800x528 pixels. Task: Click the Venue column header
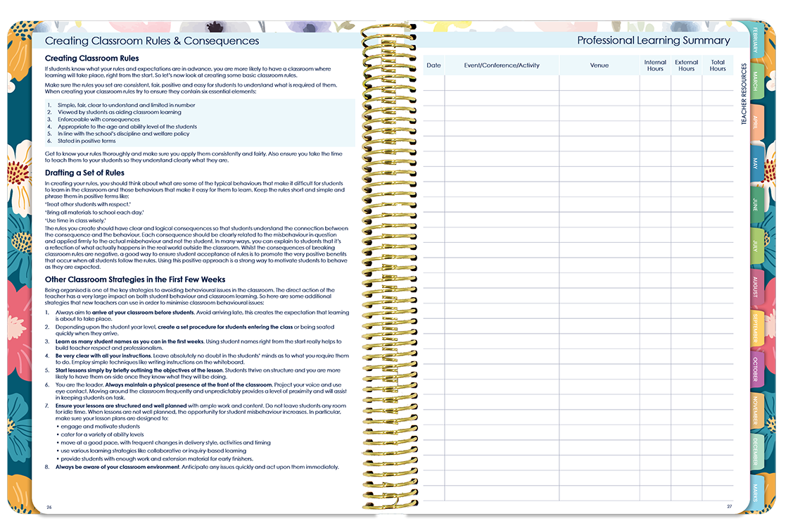coord(600,65)
